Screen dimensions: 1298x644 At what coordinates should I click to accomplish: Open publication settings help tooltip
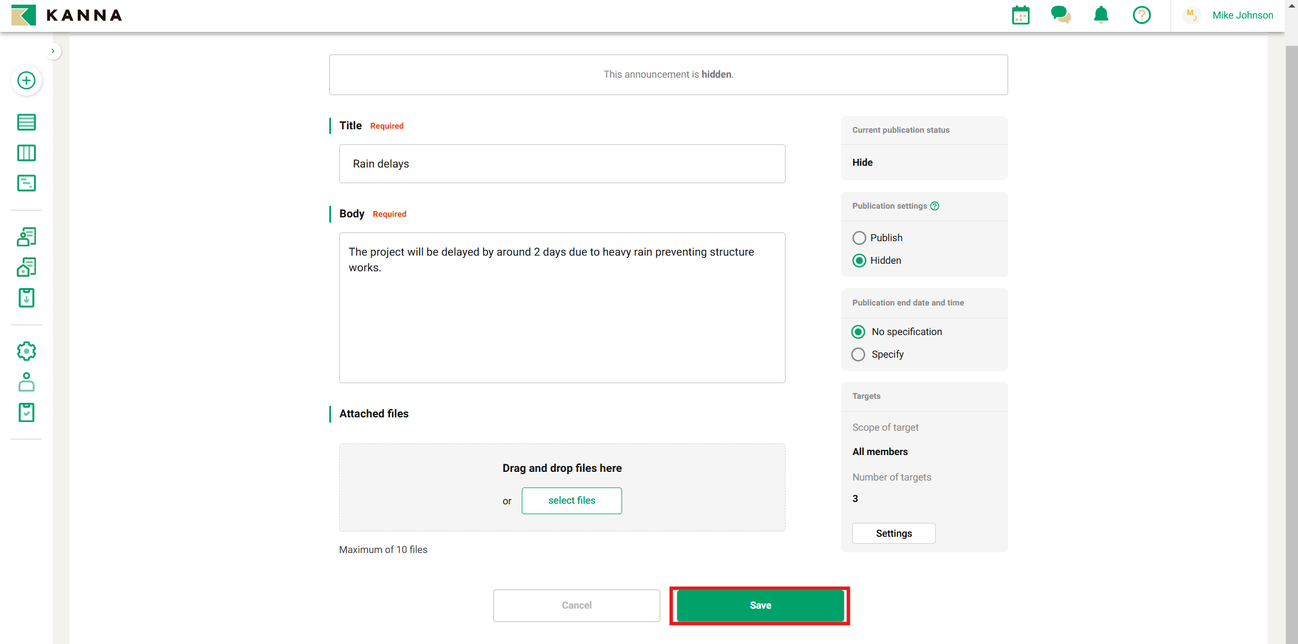(936, 206)
